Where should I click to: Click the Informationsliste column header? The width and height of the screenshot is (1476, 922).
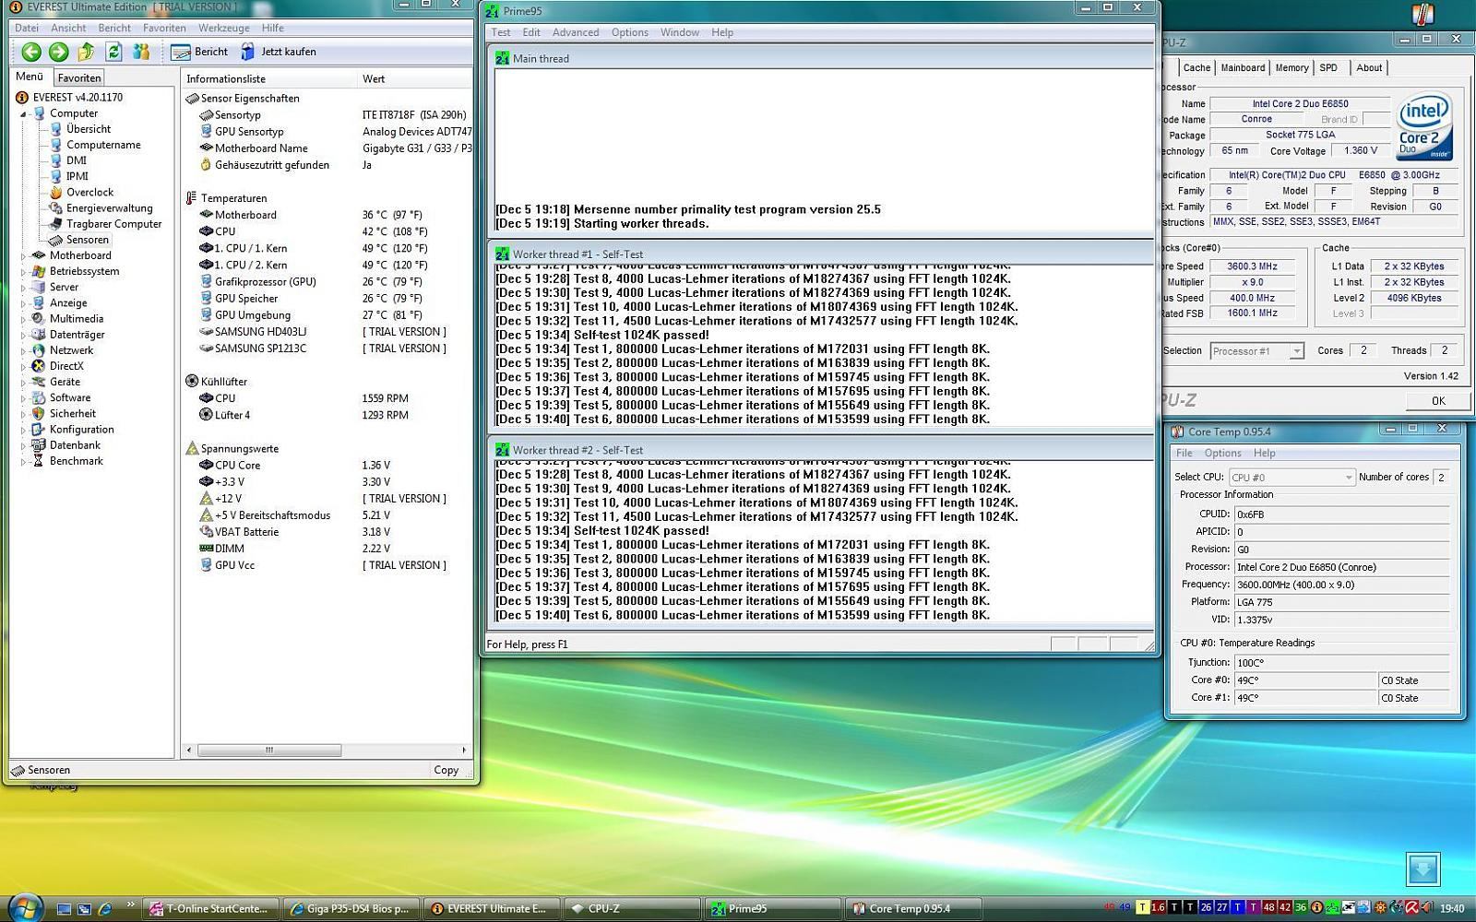tap(268, 79)
